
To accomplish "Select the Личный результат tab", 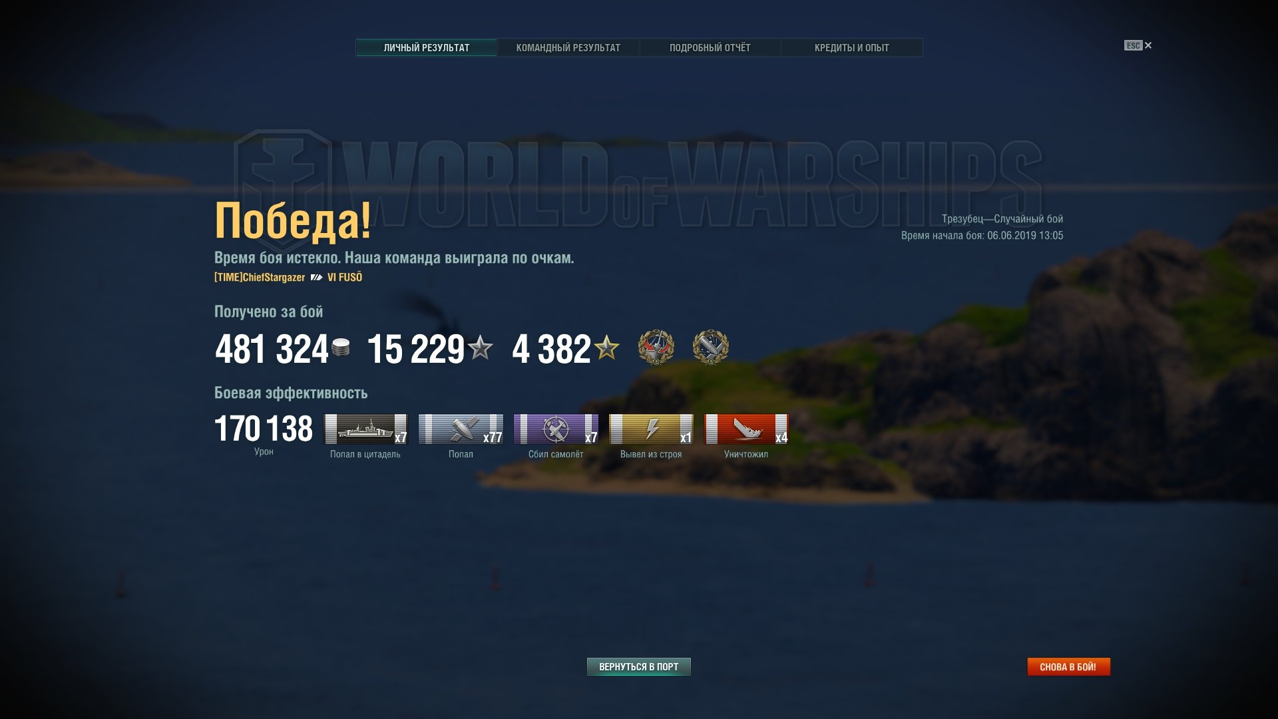I will click(426, 48).
